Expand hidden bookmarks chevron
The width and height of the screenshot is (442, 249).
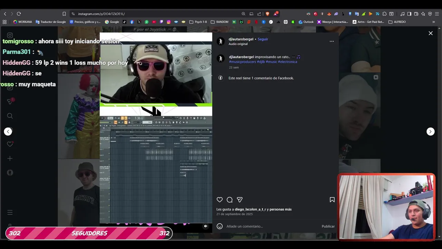click(x=434, y=22)
